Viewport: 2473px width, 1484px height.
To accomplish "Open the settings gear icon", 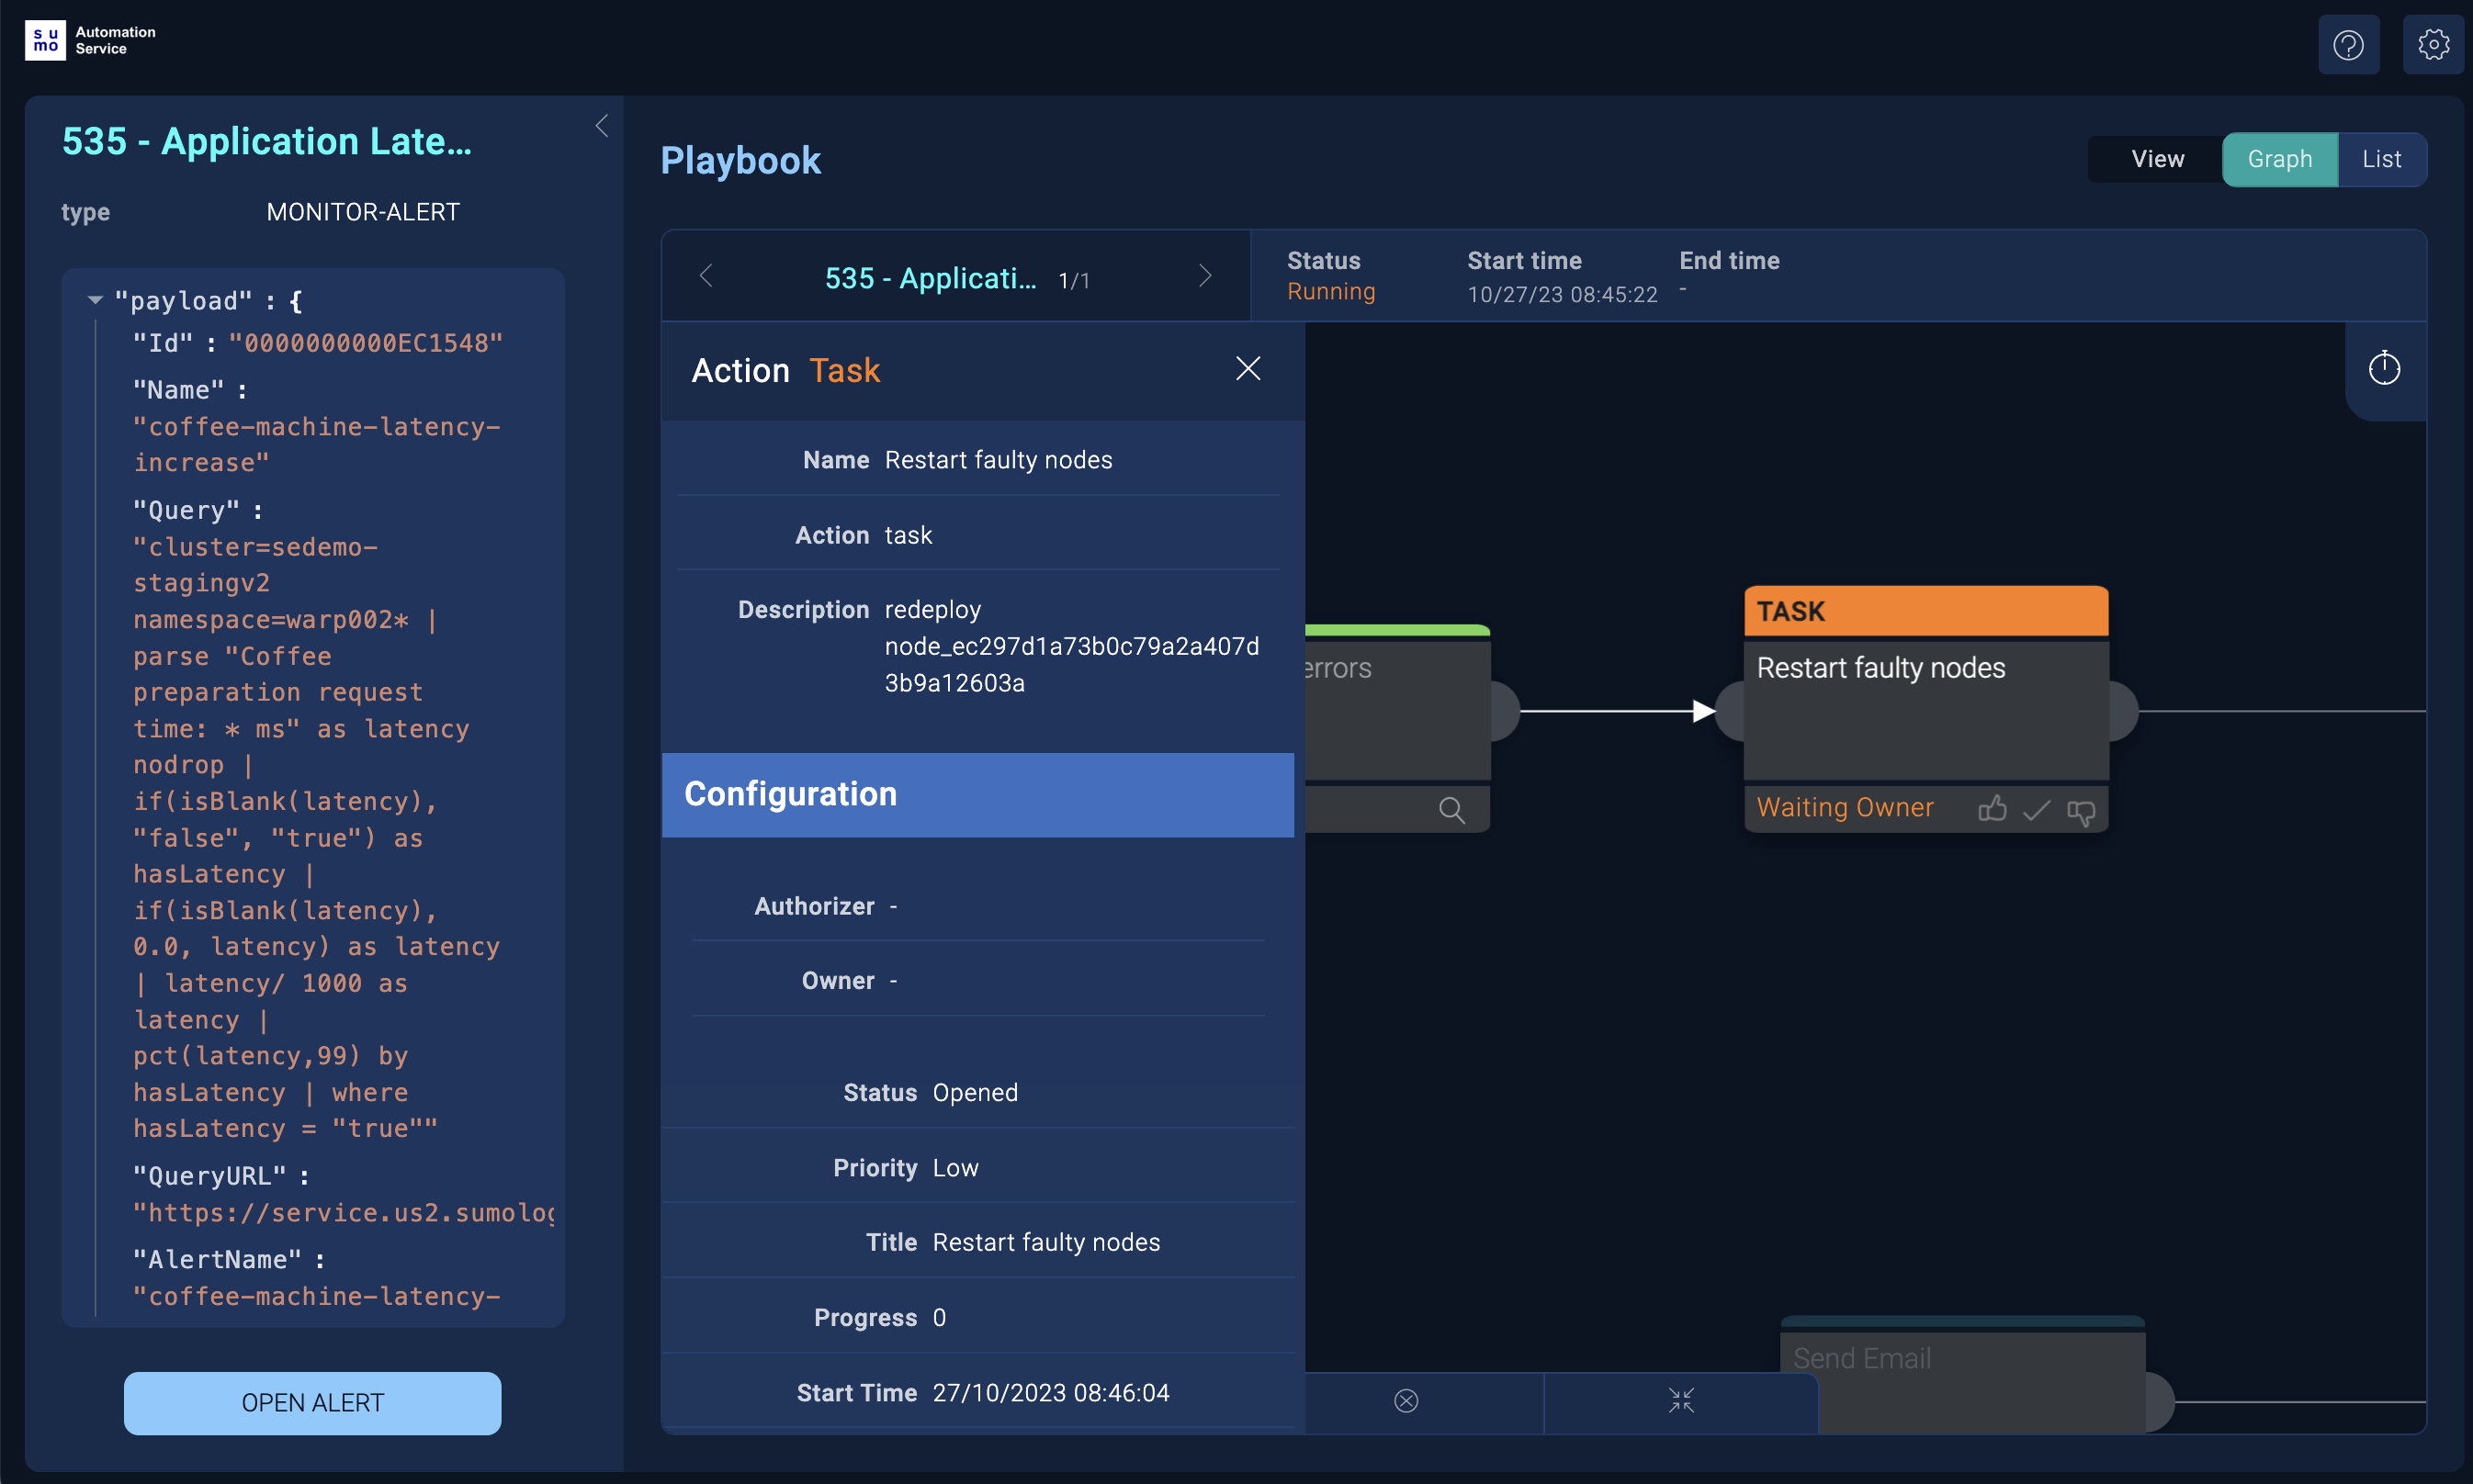I will (2435, 44).
